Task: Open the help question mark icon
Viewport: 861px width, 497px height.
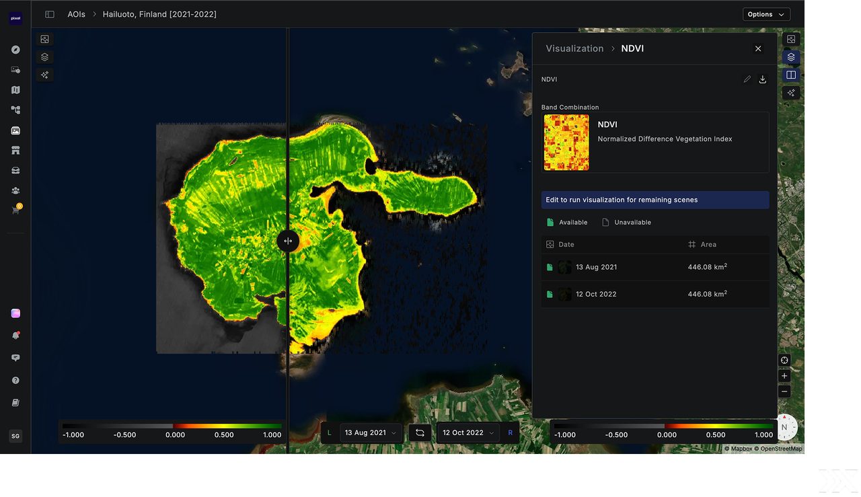Action: pyautogui.click(x=15, y=381)
